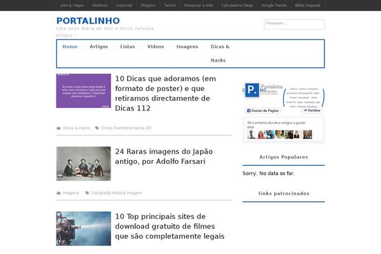This screenshot has height=254, width=381.
Task: Open the Imagem tag
Action: click(135, 193)
